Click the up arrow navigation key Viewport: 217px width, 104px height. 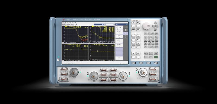point(155,23)
